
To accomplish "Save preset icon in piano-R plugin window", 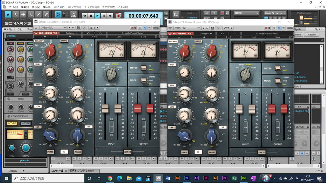I will pos(213,28).
